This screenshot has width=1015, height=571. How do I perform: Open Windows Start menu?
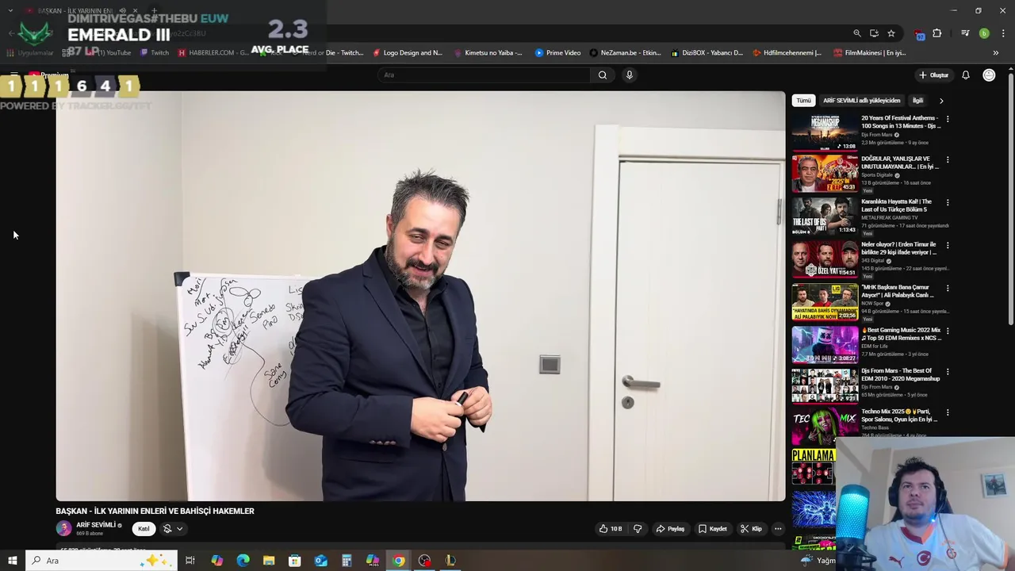point(13,561)
